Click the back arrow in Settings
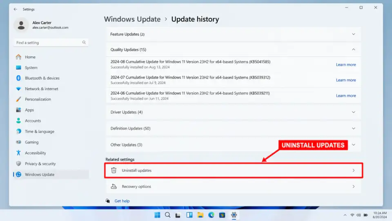 coord(16,9)
